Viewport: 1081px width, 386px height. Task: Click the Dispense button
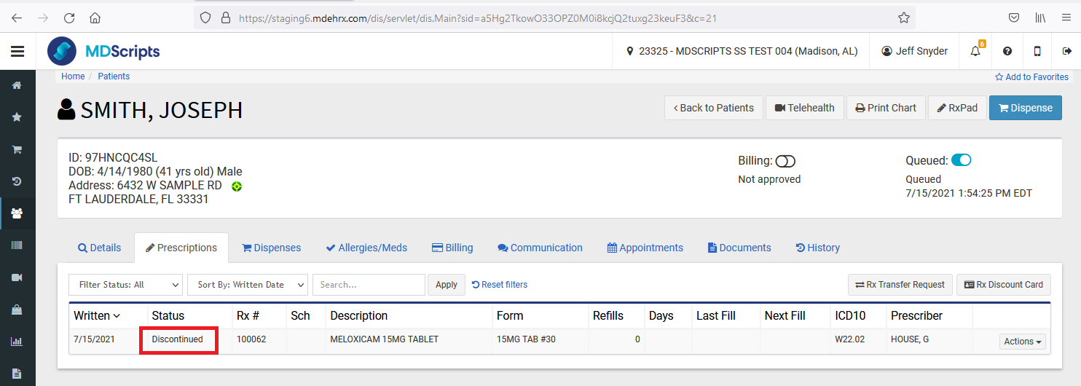[1025, 108]
